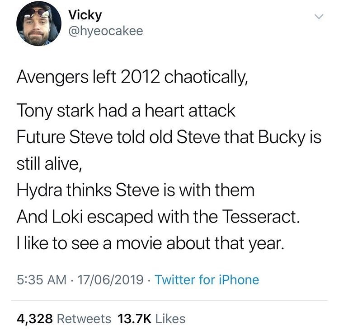
Task: Click the "Tony stark had a heart attack" line
Action: point(126,111)
